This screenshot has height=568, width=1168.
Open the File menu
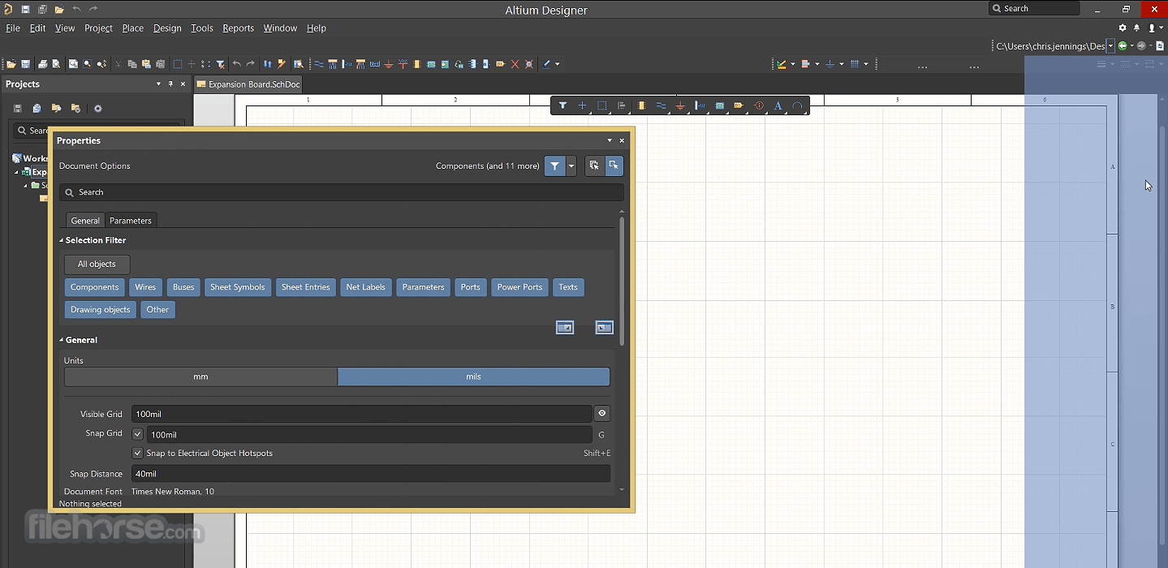[x=13, y=28]
